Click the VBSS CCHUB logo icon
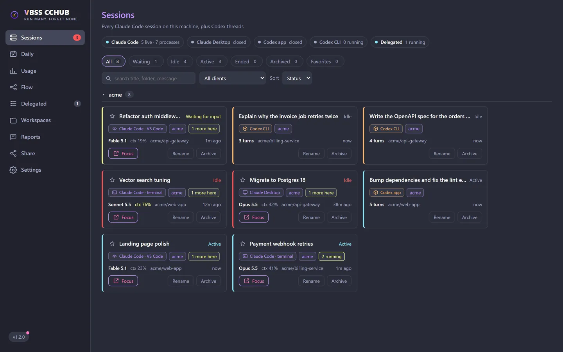This screenshot has width=563, height=352. pos(14,15)
